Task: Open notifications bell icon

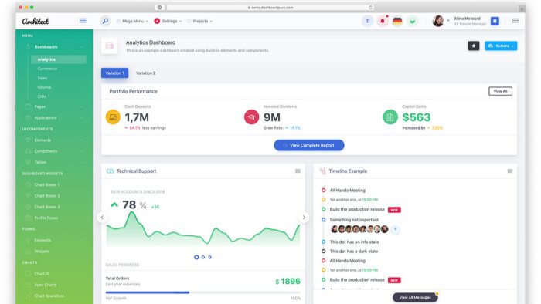Action: click(x=383, y=21)
